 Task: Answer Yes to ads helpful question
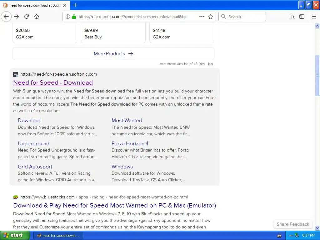point(202,64)
